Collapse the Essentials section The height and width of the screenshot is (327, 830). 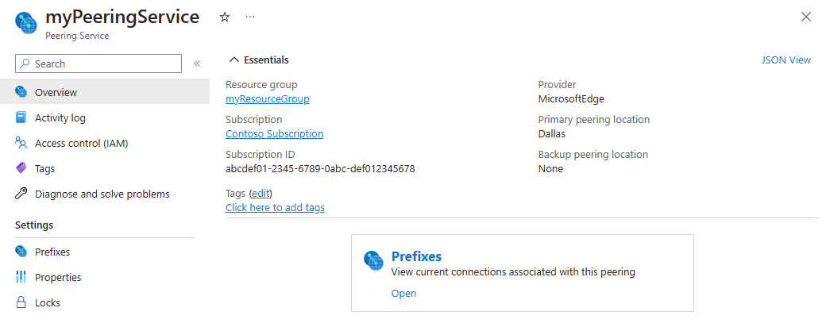tap(234, 60)
